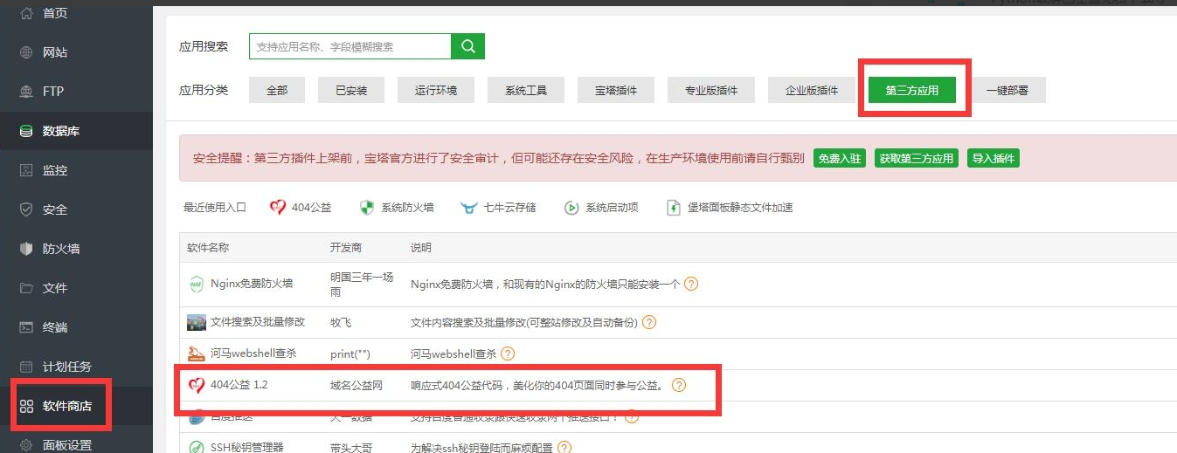Screen dimensions: 1177x453
Task: Click the 软件商店 grid icon in the sidebar
Action: point(26,406)
